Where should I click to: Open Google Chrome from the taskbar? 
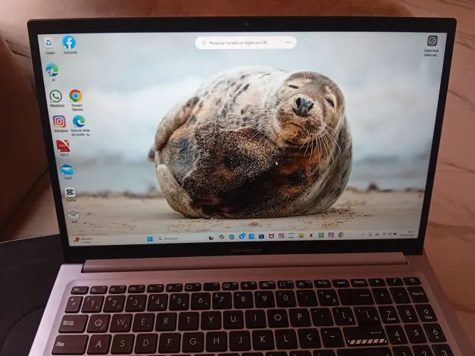click(x=341, y=234)
